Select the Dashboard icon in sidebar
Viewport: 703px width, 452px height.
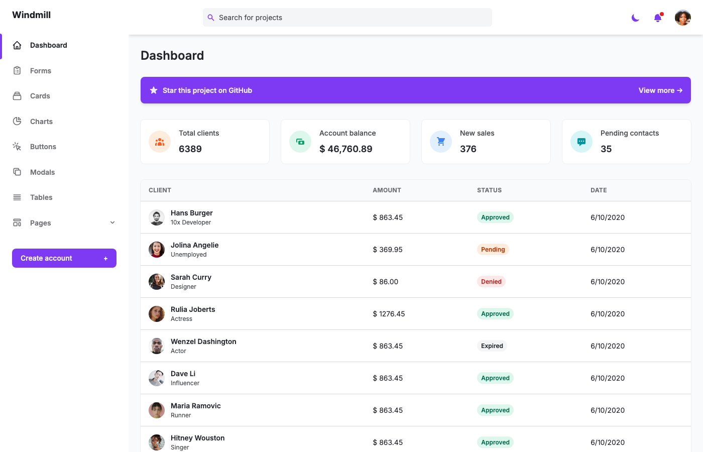pos(17,45)
